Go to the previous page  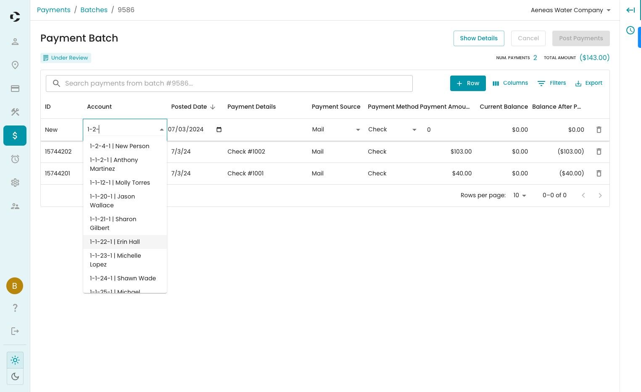[x=583, y=195]
